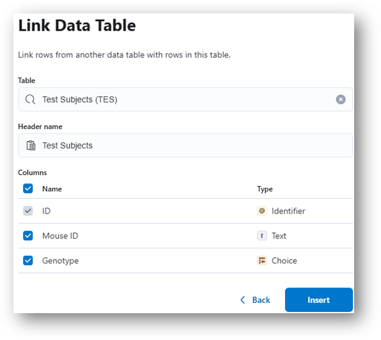Image resolution: width=381 pixels, height=340 pixels.
Task: Click the Name column header
Action: (x=52, y=189)
